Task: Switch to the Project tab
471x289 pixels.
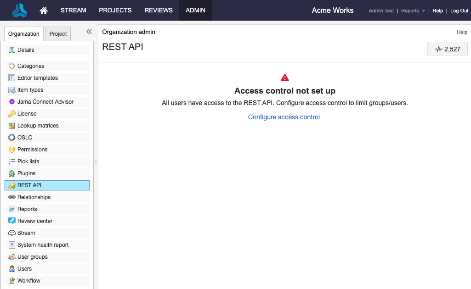Action: coord(58,34)
